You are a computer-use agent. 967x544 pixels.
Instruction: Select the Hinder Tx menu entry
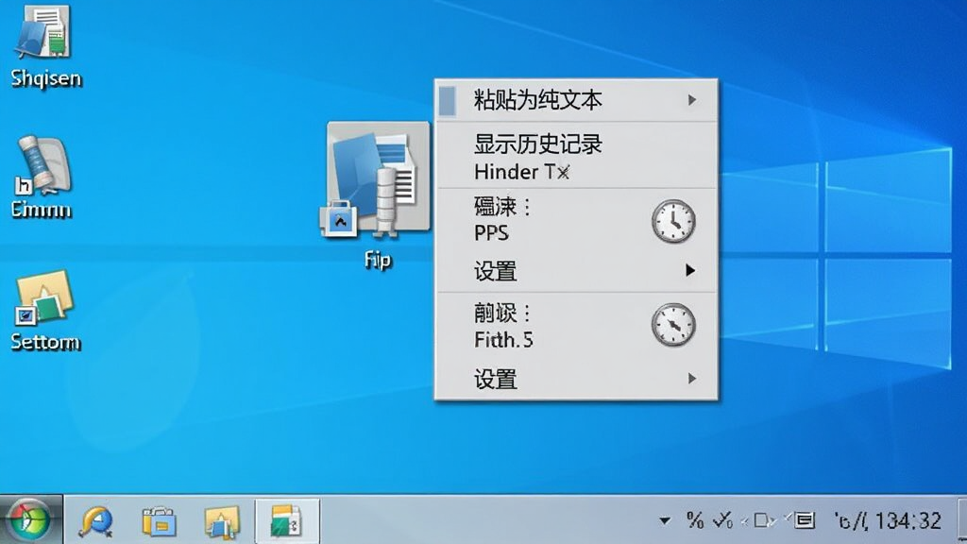pyautogui.click(x=521, y=172)
